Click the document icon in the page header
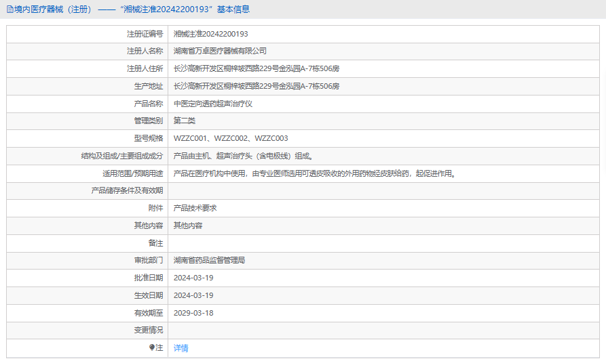Viewport: 606px width, 361px height. (10, 9)
